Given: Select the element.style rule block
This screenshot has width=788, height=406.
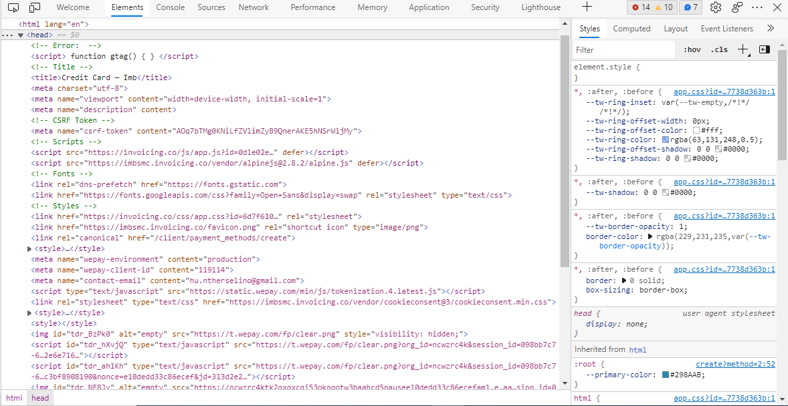Looking at the screenshot, I should tap(674, 71).
